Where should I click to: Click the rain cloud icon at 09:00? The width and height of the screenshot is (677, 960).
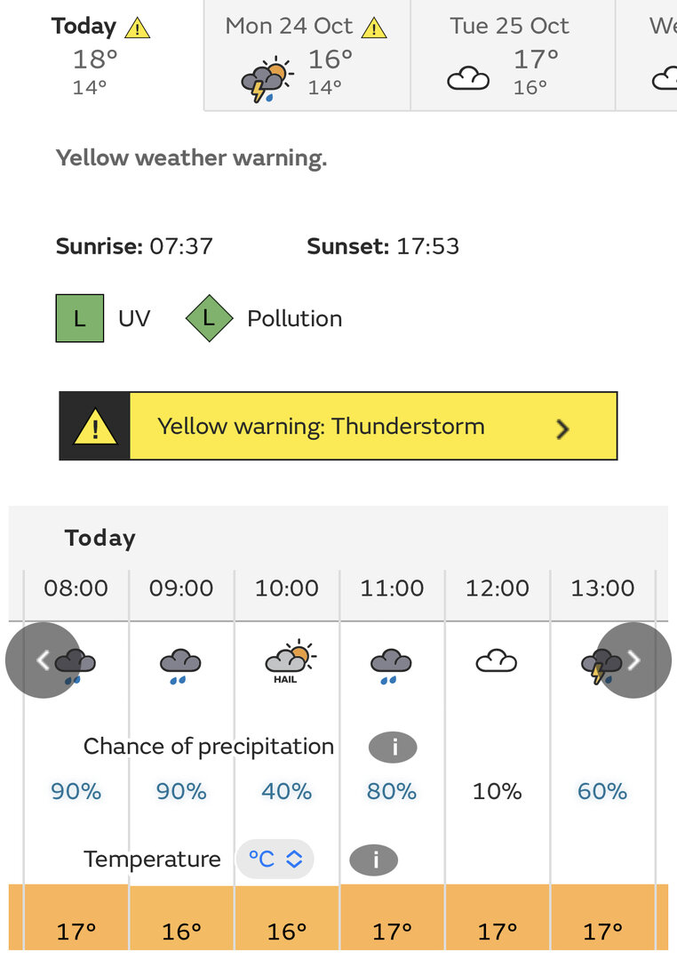tap(180, 666)
